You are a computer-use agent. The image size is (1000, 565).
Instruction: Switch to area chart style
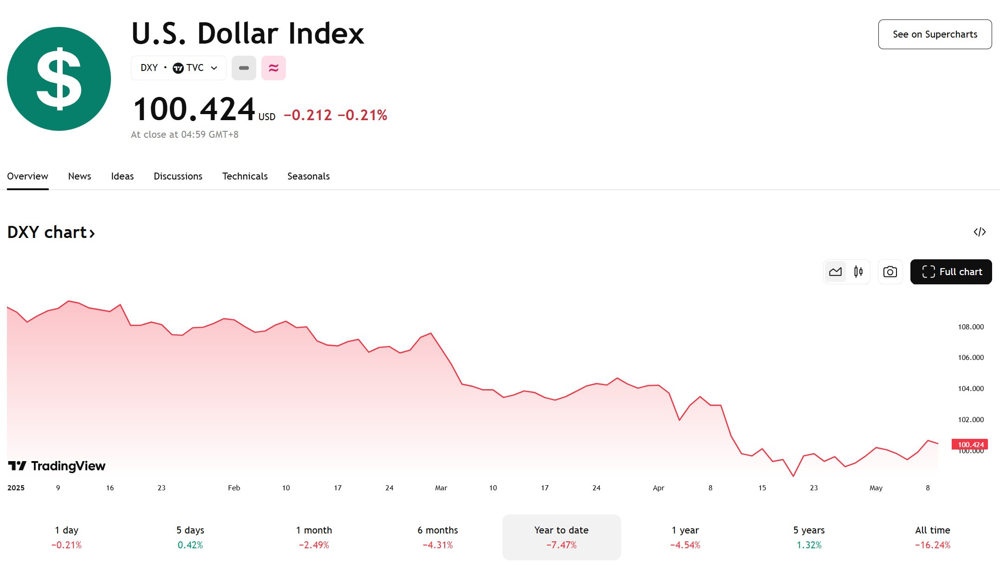click(835, 272)
